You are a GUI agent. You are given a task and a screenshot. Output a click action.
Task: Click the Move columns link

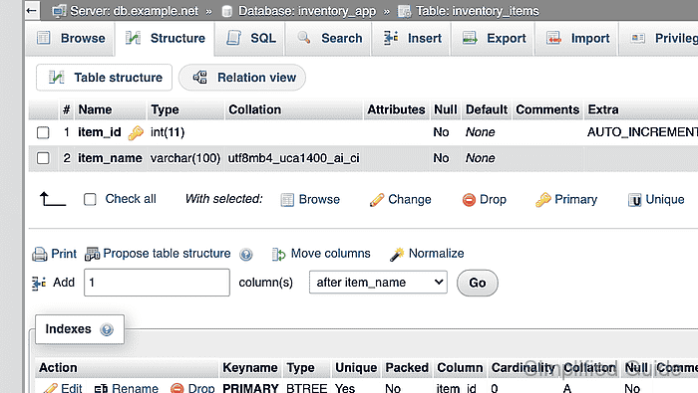[x=330, y=254]
